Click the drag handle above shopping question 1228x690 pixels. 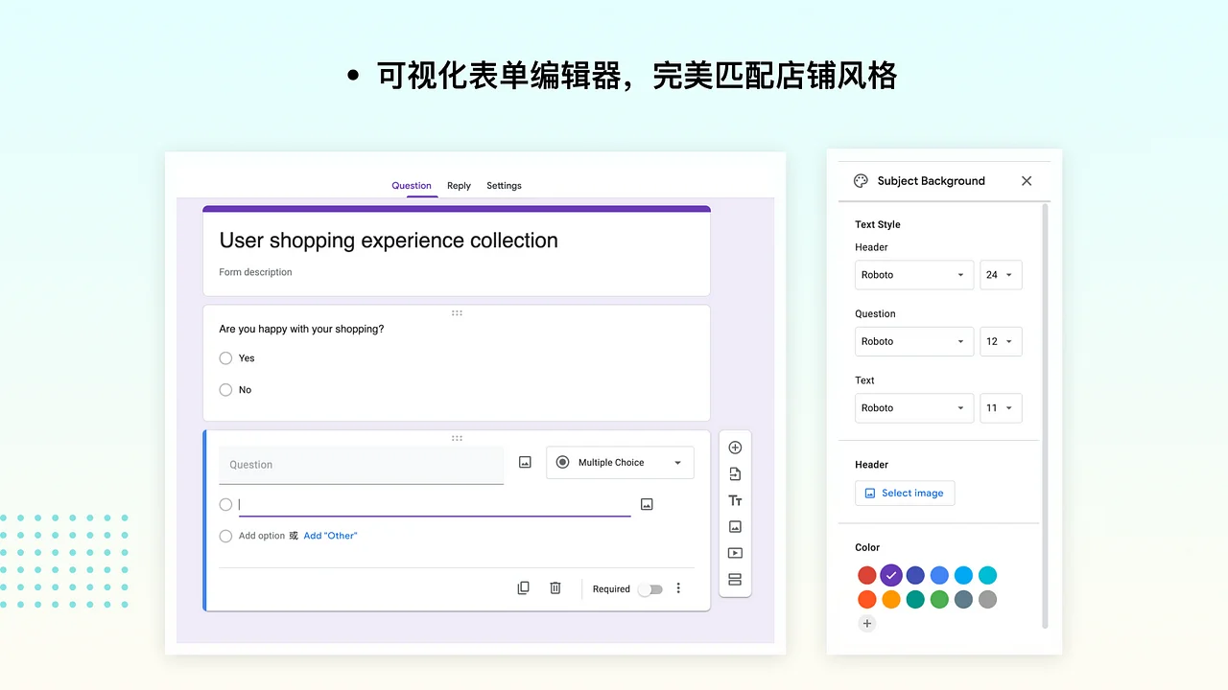tap(457, 312)
